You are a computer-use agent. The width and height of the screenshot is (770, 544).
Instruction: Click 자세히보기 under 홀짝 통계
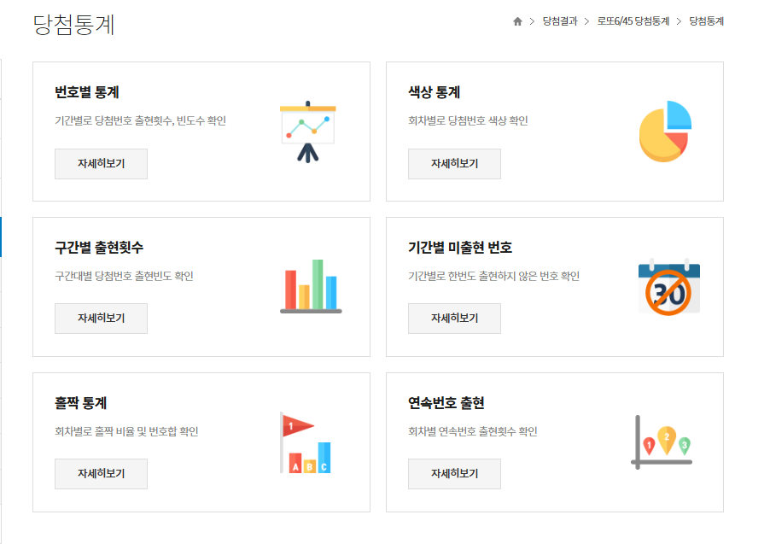102,474
